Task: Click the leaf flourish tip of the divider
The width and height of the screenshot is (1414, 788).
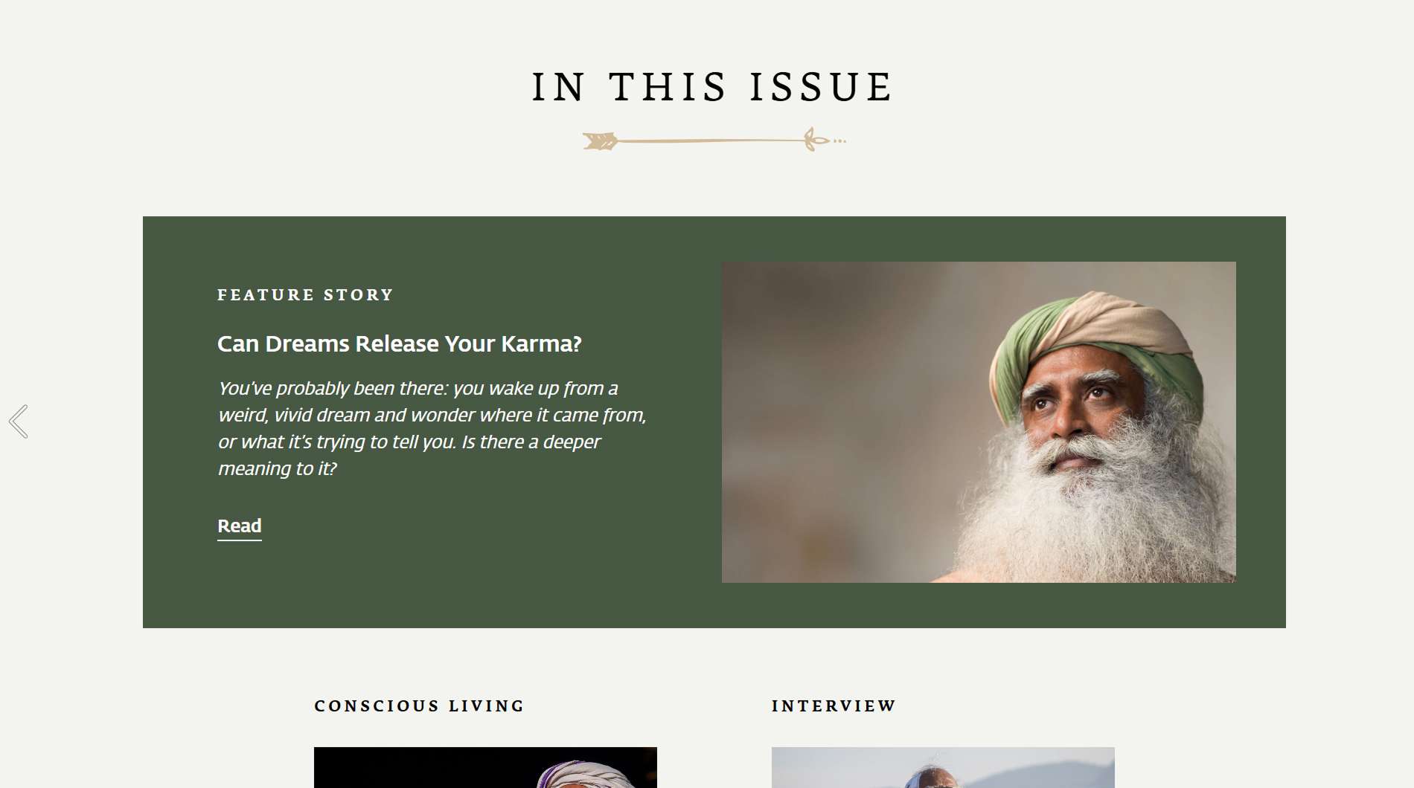Action: [x=816, y=139]
